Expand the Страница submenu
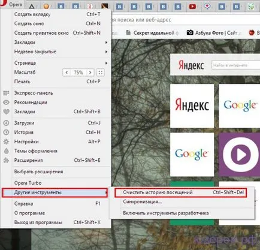The height and width of the screenshot is (250, 260). pos(106,63)
